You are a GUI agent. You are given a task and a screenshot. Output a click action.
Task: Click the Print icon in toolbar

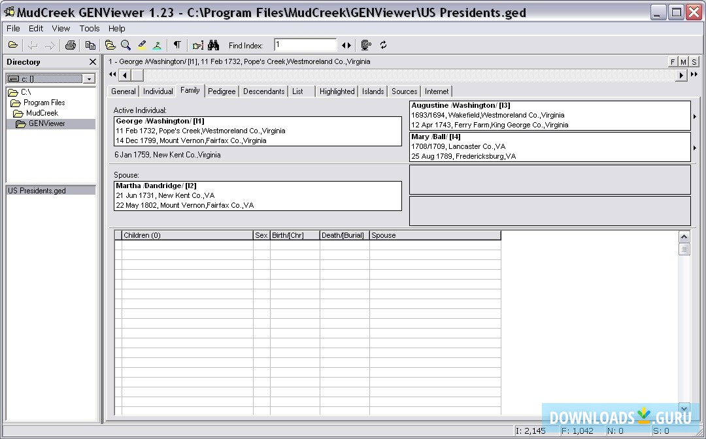click(70, 45)
